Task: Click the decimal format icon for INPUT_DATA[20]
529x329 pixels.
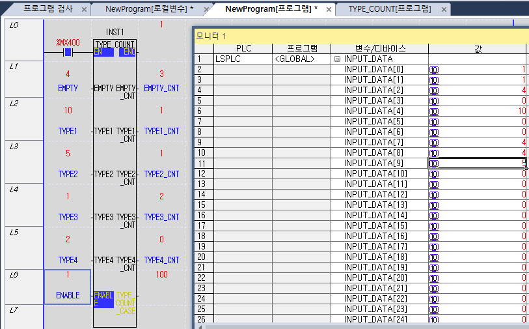Action: (433, 278)
